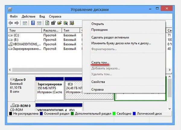Click the Диск 0 label panel
This screenshot has height=130, width=181.
[x=21, y=88]
